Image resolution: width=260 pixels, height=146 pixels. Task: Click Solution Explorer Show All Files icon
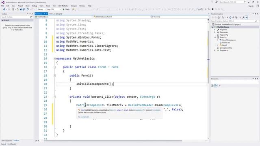[236, 17]
